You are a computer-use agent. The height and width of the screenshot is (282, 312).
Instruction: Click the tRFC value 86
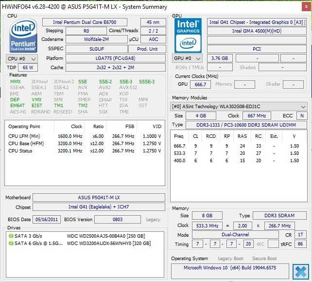[x=300, y=244]
